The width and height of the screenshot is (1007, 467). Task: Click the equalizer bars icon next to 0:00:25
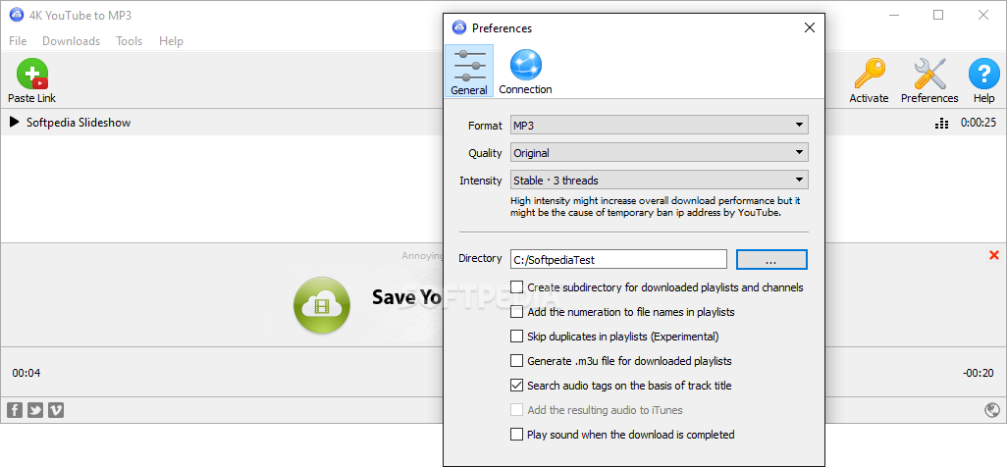click(942, 123)
